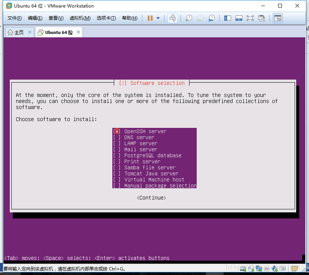Open the 编辑(E) menu
This screenshot has height=275, width=309.
click(35, 18)
